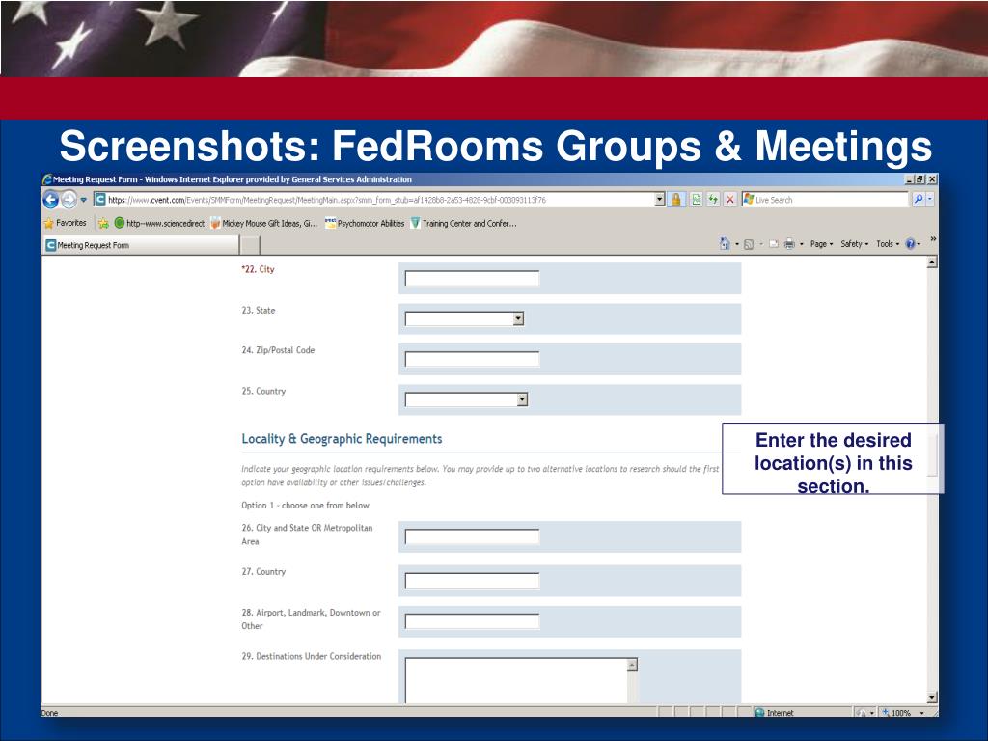This screenshot has height=741, width=988.
Task: Add to Favorites bar with star-plus icon
Action: [103, 223]
